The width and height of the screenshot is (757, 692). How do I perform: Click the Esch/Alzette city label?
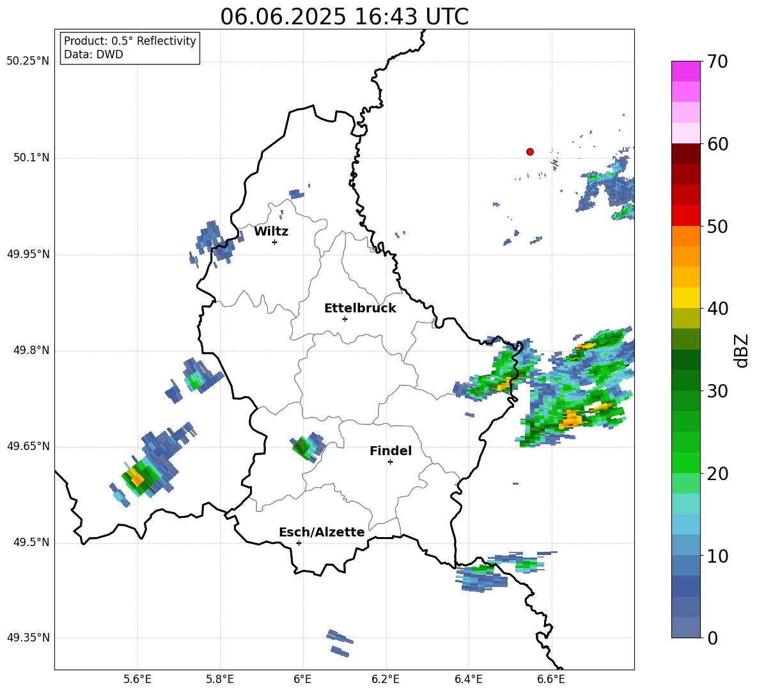(322, 532)
